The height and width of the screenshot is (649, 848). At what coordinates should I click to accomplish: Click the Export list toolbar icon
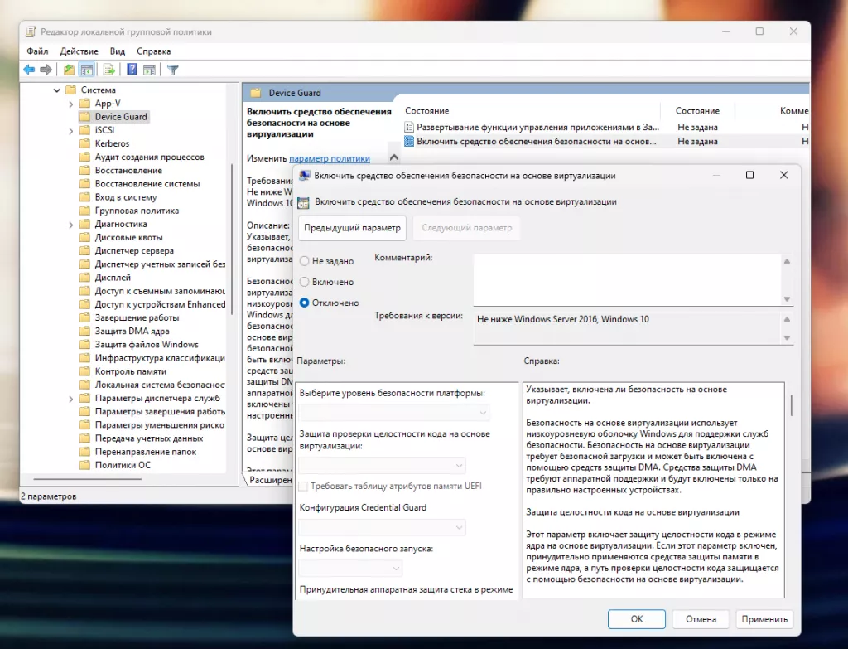tap(108, 70)
